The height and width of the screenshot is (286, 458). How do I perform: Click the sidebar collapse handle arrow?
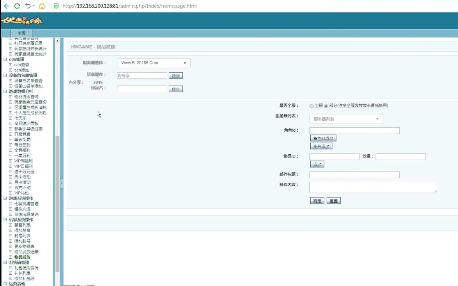pyautogui.click(x=62, y=184)
